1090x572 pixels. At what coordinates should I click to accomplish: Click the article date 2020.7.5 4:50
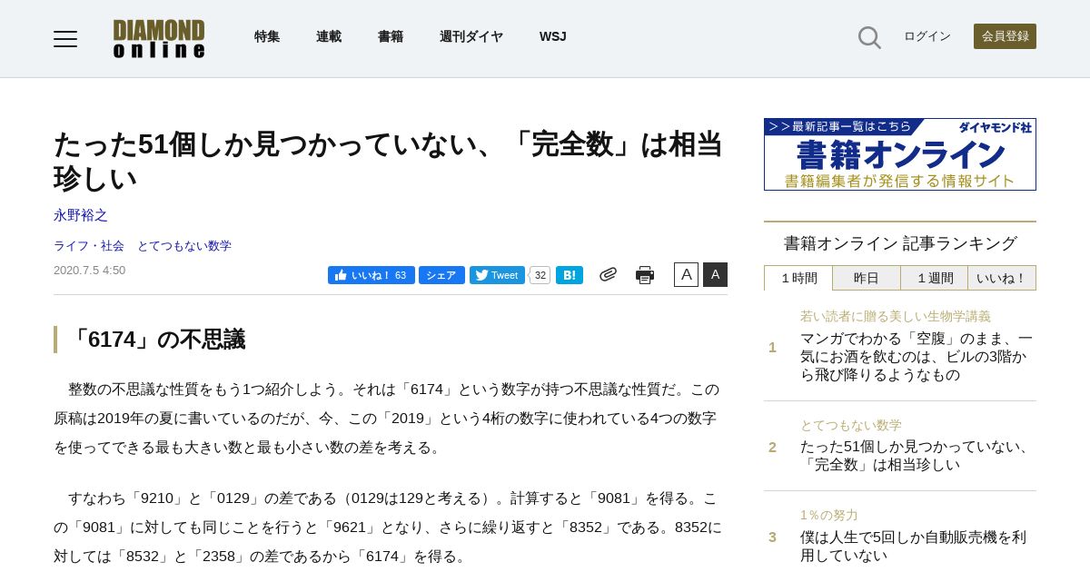coord(89,271)
